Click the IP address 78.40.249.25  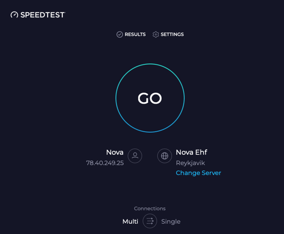tap(105, 163)
